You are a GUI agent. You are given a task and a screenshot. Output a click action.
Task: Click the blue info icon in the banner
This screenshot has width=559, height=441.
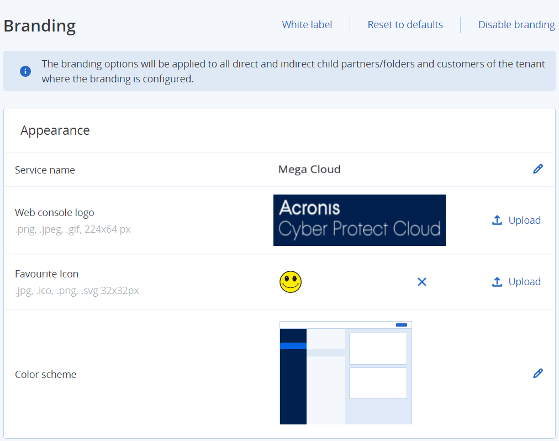click(25, 71)
